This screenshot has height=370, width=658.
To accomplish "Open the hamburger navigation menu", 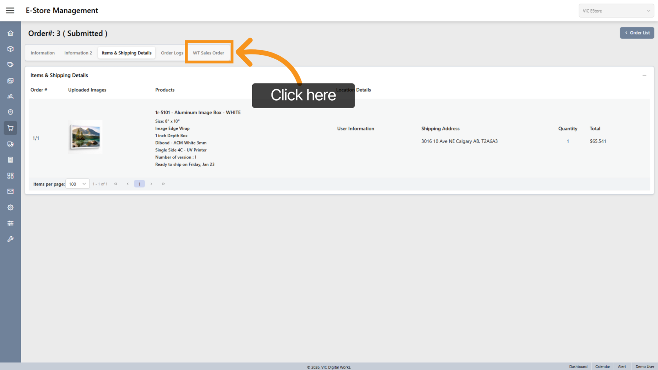I will point(10,11).
